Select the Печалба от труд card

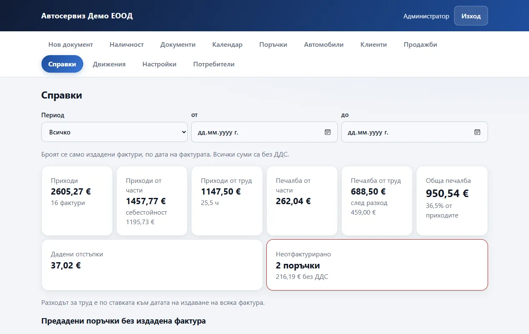click(x=377, y=201)
